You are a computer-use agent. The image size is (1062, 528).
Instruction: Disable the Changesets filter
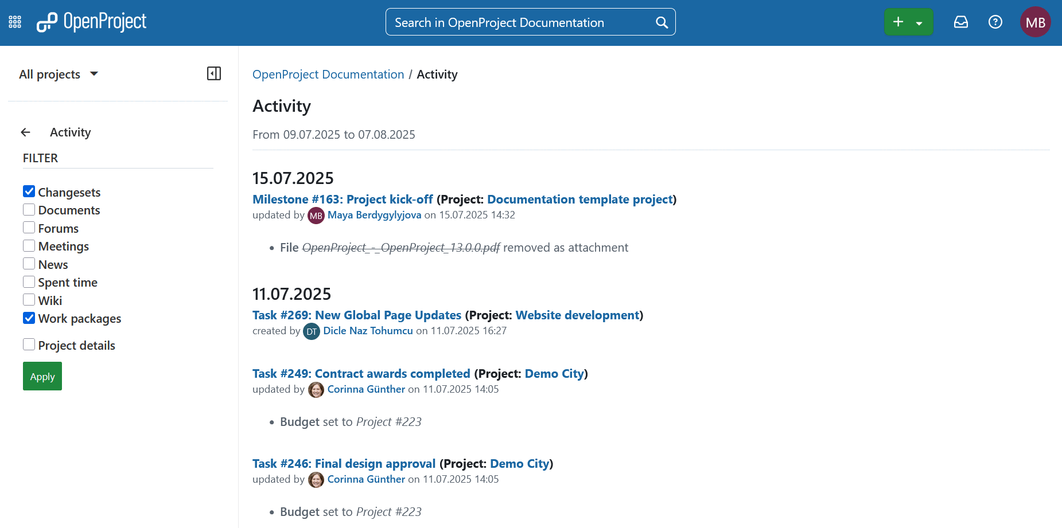click(29, 191)
